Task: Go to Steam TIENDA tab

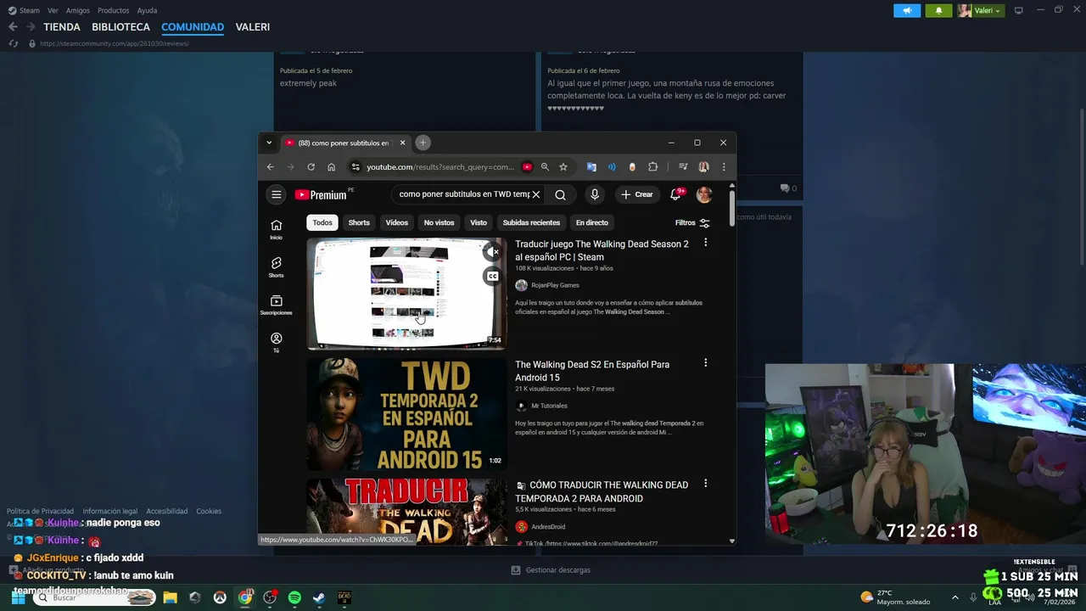Action: 62,27
